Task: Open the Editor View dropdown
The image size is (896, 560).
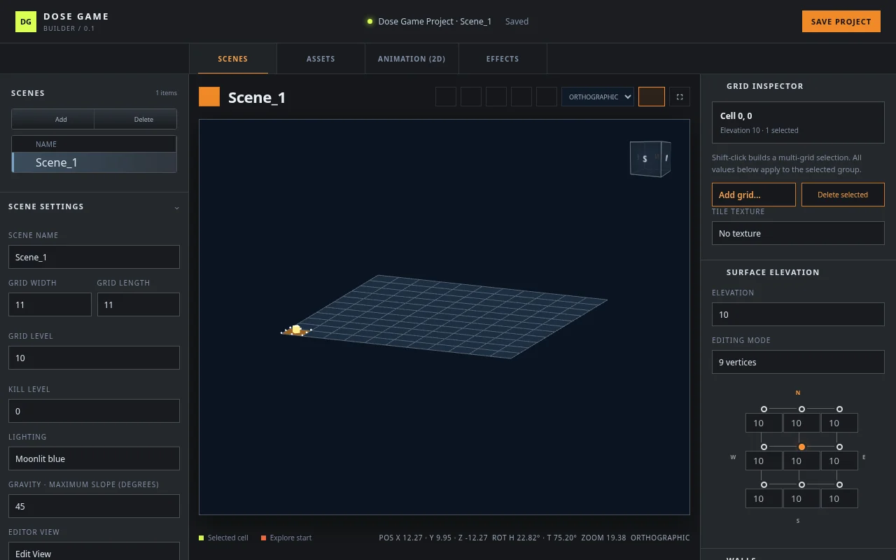Action: coord(94,552)
